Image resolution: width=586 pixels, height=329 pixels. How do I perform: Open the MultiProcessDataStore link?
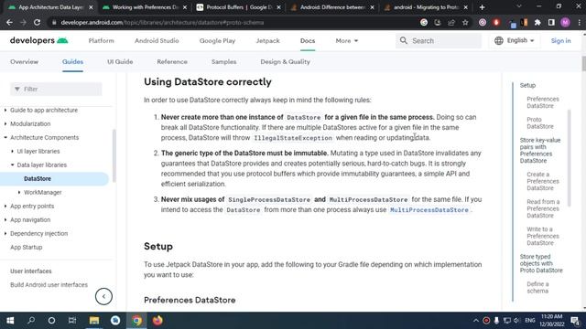click(429, 210)
